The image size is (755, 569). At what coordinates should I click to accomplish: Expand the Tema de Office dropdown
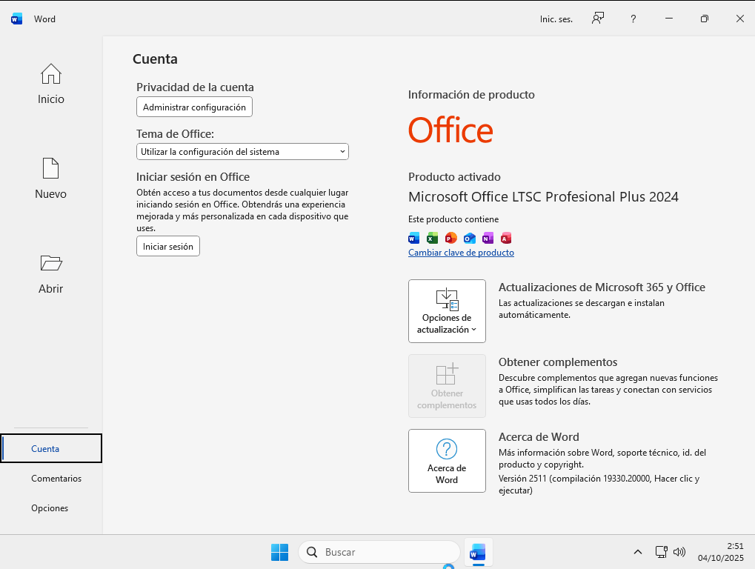coord(242,152)
